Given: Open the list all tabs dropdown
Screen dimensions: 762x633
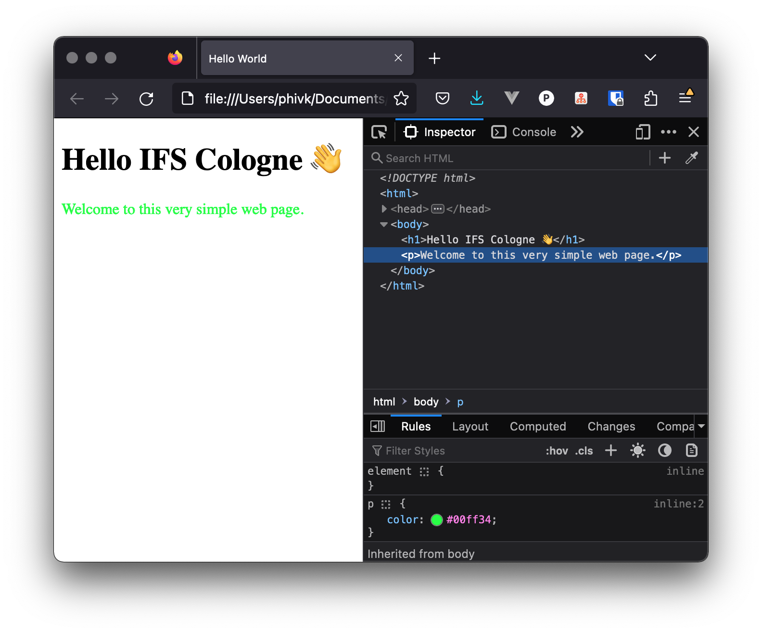Looking at the screenshot, I should tap(650, 58).
